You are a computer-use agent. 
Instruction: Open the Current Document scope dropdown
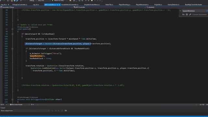point(200,14)
